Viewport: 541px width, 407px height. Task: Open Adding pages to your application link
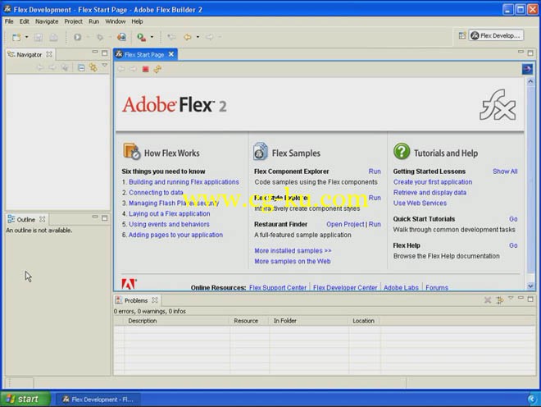(175, 235)
